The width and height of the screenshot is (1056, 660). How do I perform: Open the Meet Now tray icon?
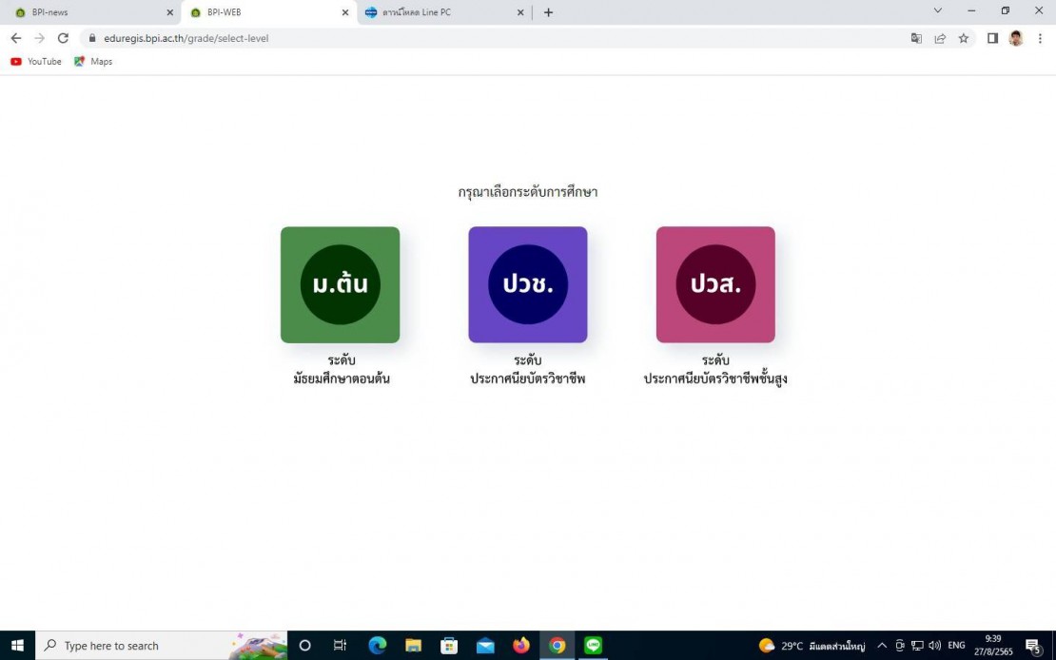pos(900,646)
